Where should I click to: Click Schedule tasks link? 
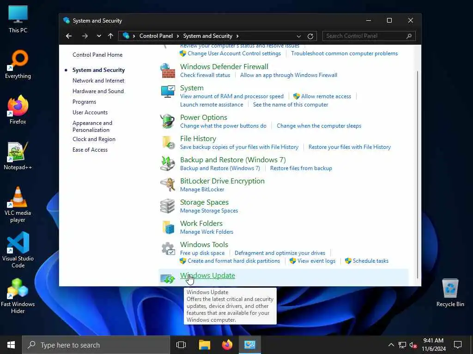pyautogui.click(x=370, y=261)
